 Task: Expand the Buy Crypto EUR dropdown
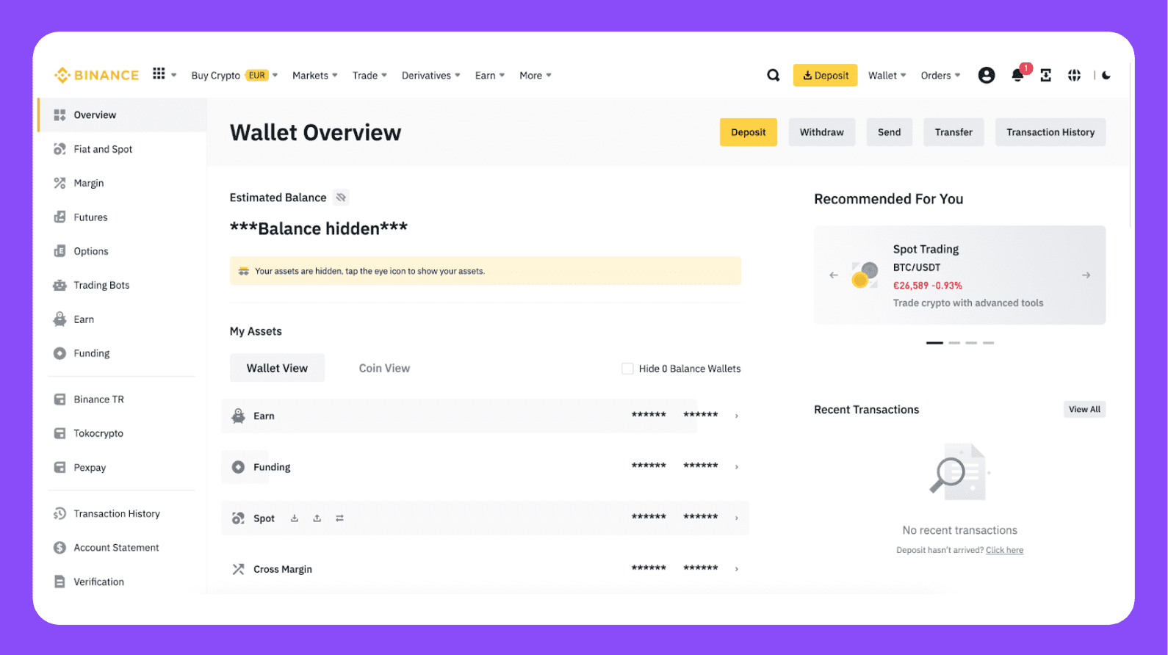tap(234, 75)
